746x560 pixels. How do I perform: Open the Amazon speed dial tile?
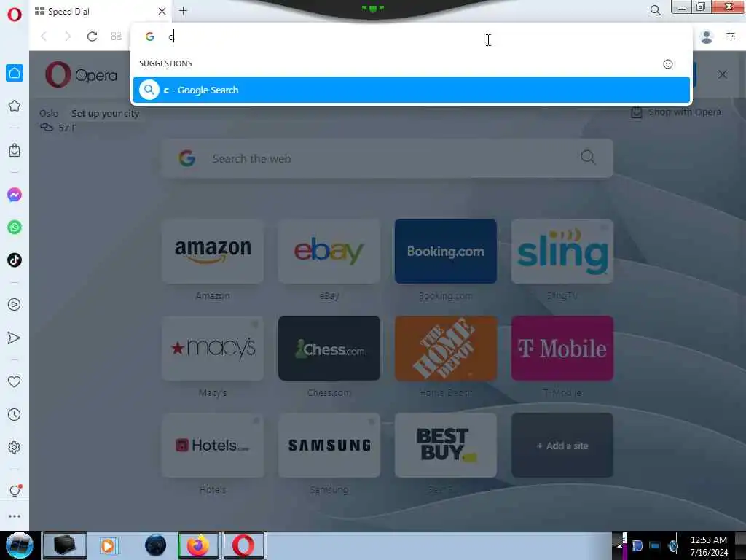click(213, 251)
